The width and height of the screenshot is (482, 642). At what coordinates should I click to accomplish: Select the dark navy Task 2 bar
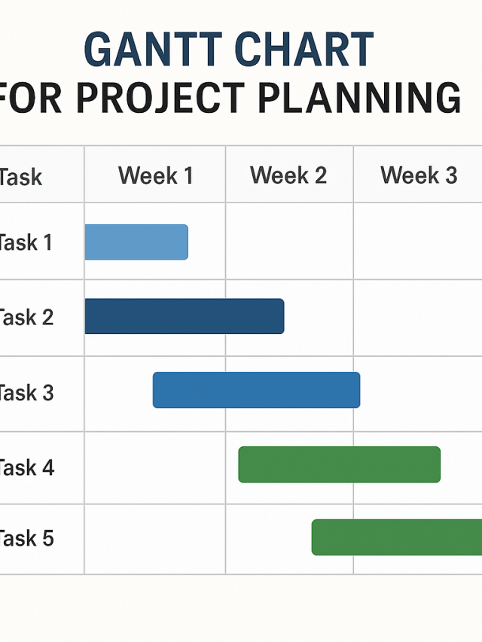(x=185, y=316)
